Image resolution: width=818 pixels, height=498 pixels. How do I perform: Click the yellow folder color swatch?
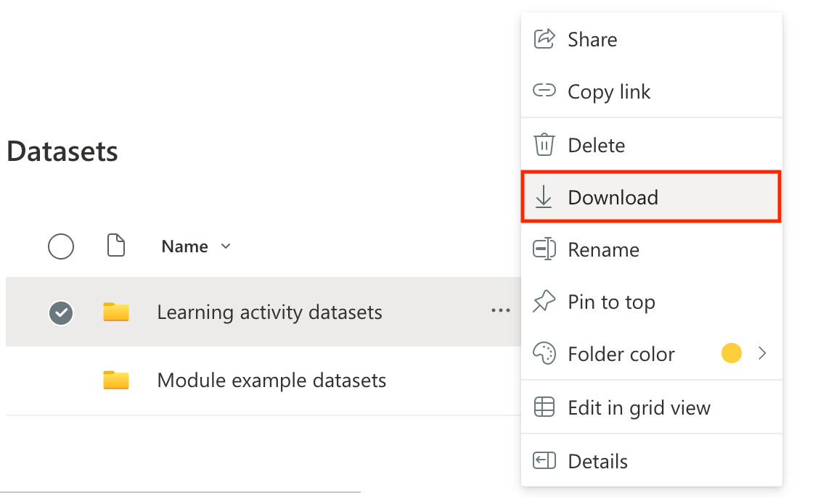coord(732,354)
